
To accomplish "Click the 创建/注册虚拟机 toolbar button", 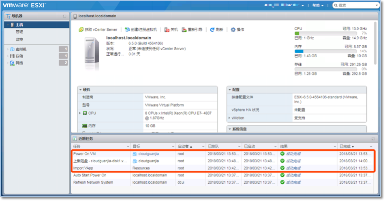I will 141,29.
